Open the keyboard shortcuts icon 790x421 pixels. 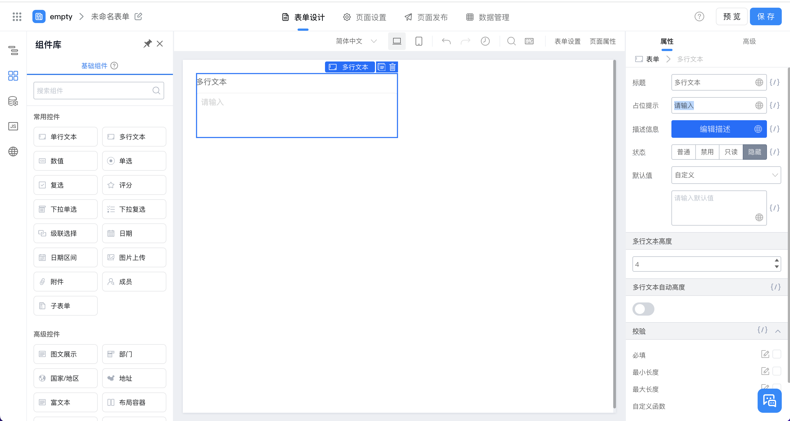[x=529, y=41]
